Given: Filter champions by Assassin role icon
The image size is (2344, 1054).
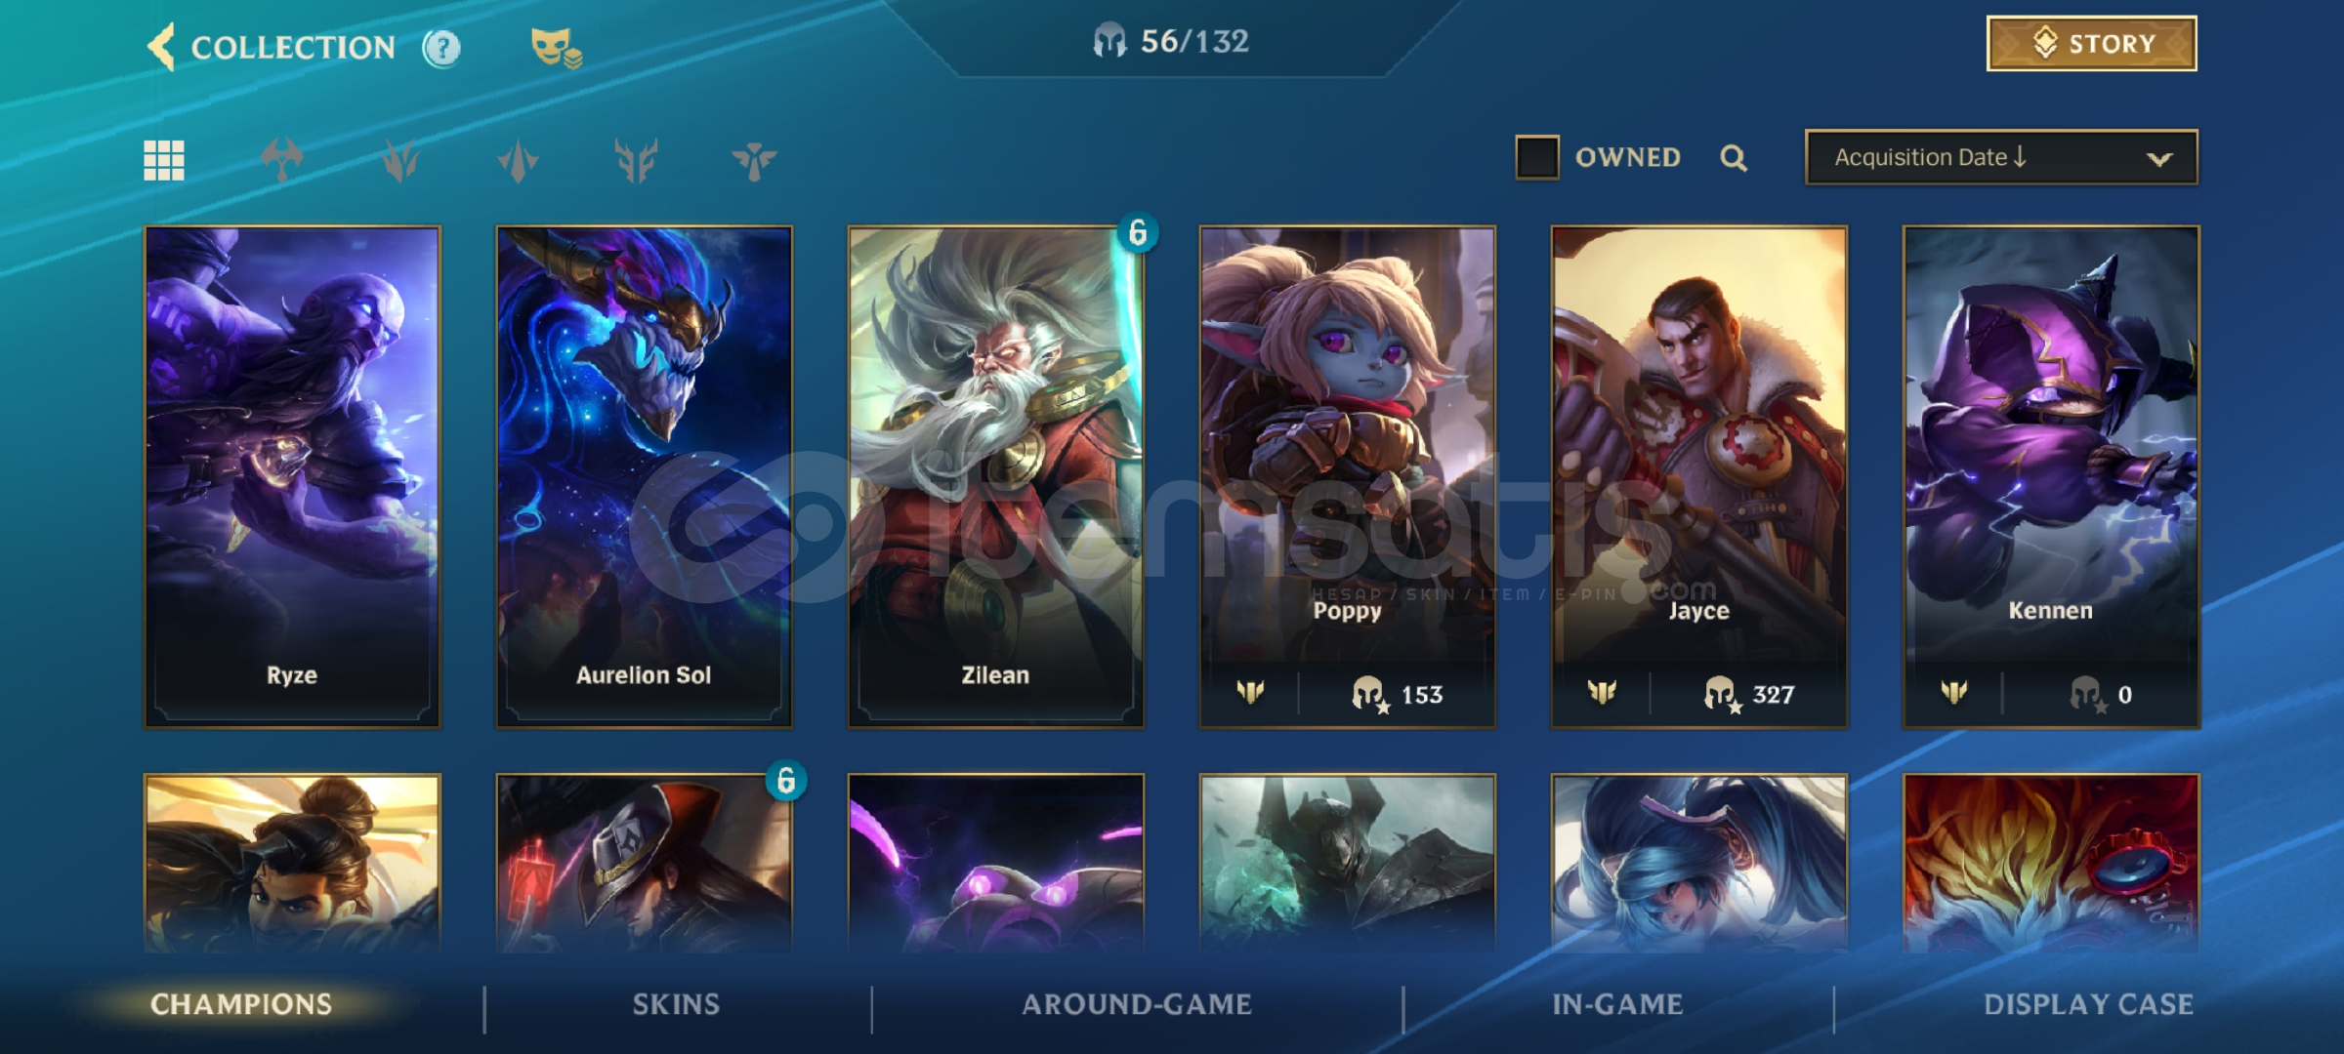Looking at the screenshot, I should pyautogui.click(x=400, y=160).
